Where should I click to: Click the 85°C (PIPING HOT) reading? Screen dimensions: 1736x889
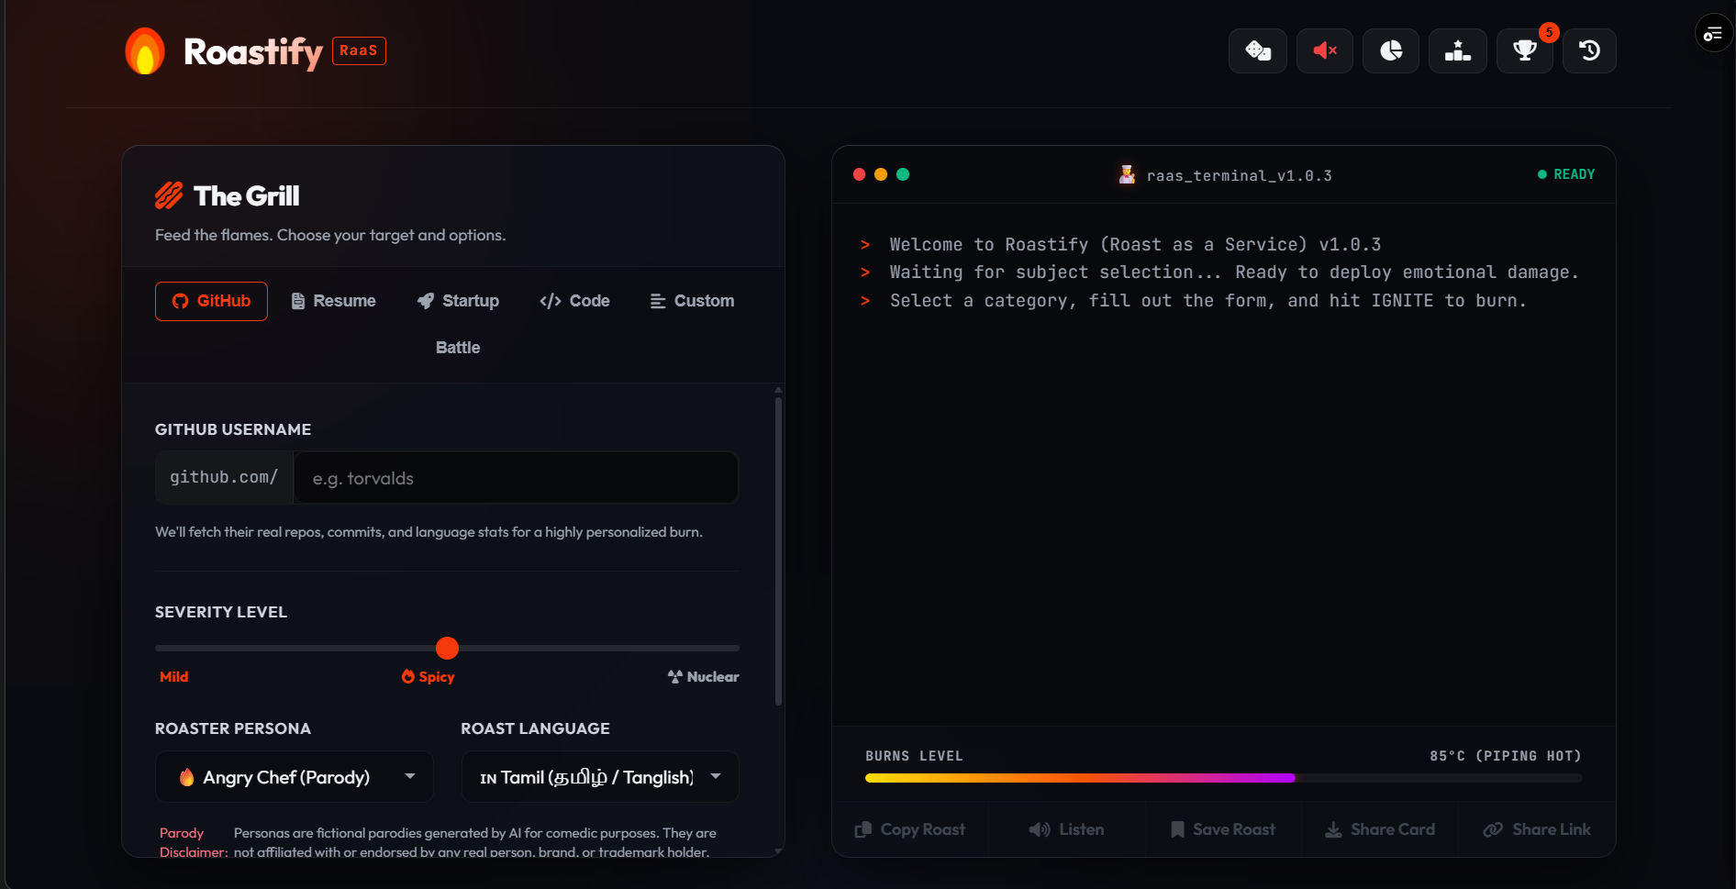pyautogui.click(x=1506, y=756)
